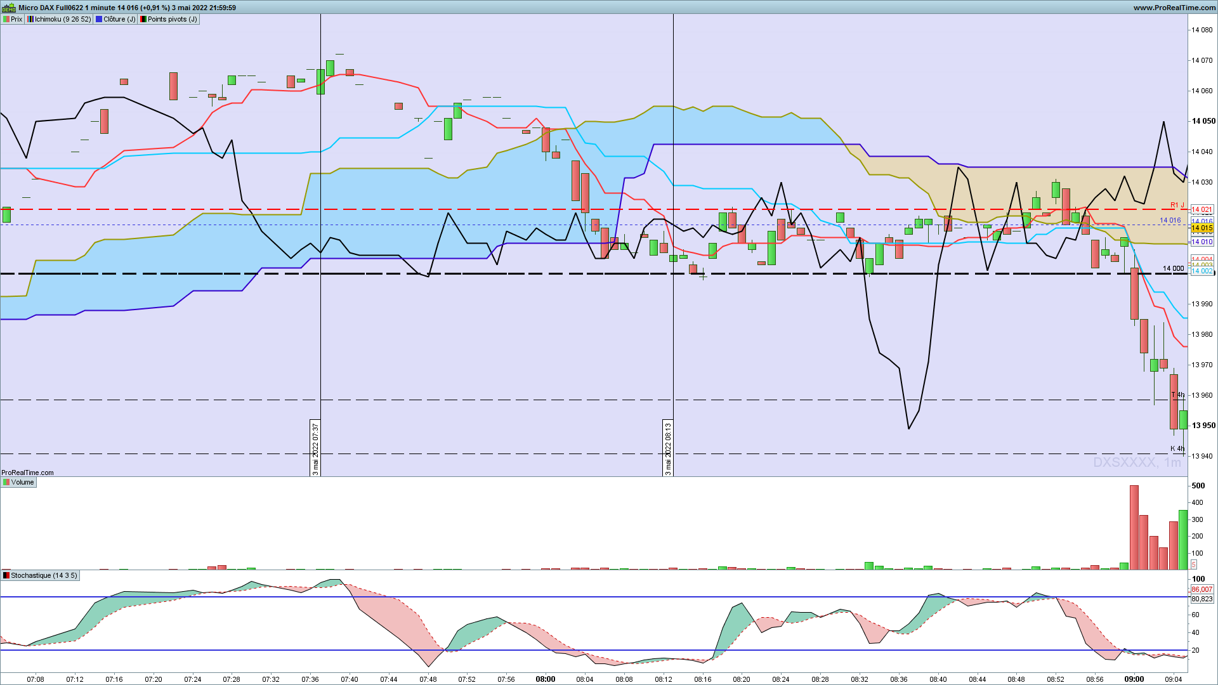Viewport: 1218px width, 685px height.
Task: Click the Clôture blue color icon
Action: pyautogui.click(x=99, y=19)
